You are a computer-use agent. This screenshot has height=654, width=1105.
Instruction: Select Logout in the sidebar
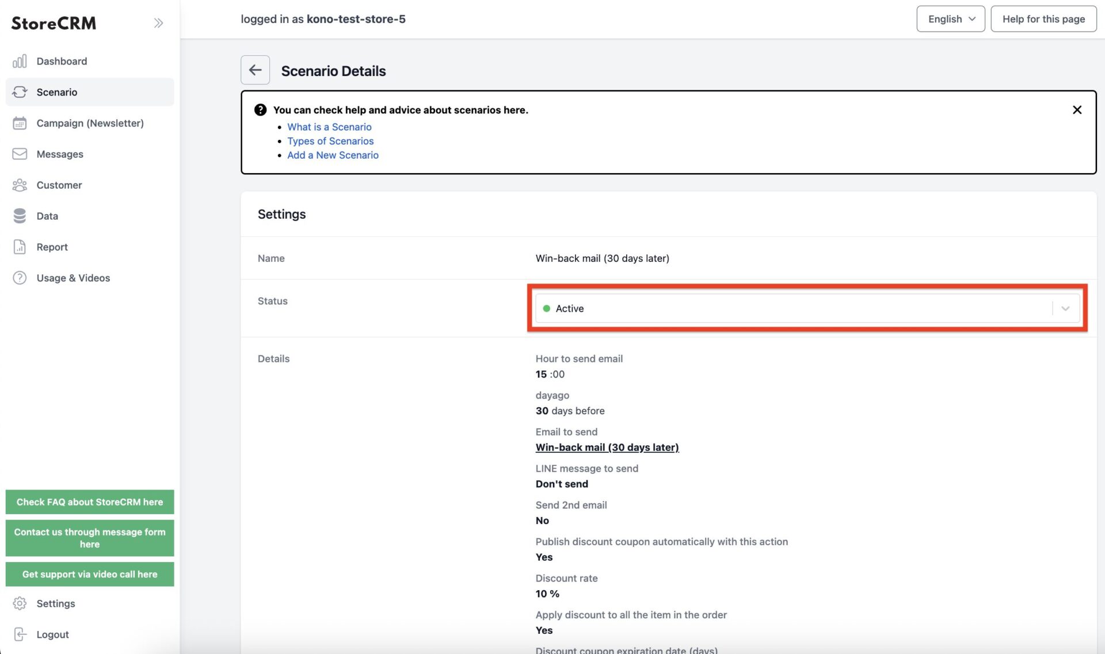point(52,634)
